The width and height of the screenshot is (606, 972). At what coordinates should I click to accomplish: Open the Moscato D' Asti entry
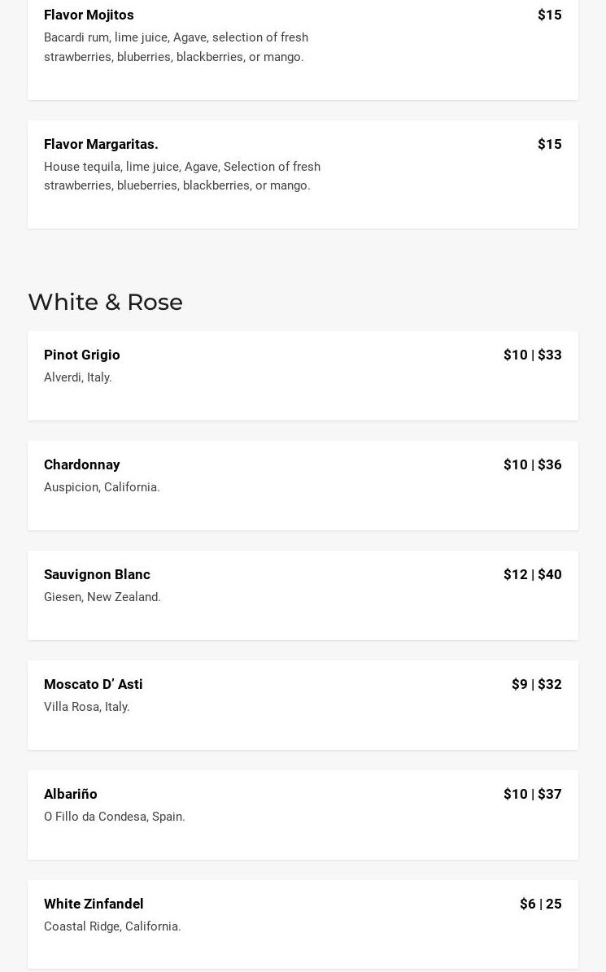tap(94, 684)
